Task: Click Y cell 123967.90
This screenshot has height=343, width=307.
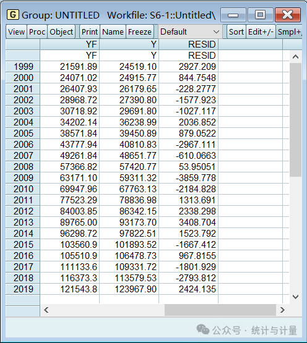Action: (x=129, y=289)
